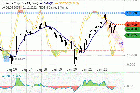Image resolution: width=140 pixels, height=93 pixels.
Task: Click the Jan '18 time axis label
Action: (42, 69)
